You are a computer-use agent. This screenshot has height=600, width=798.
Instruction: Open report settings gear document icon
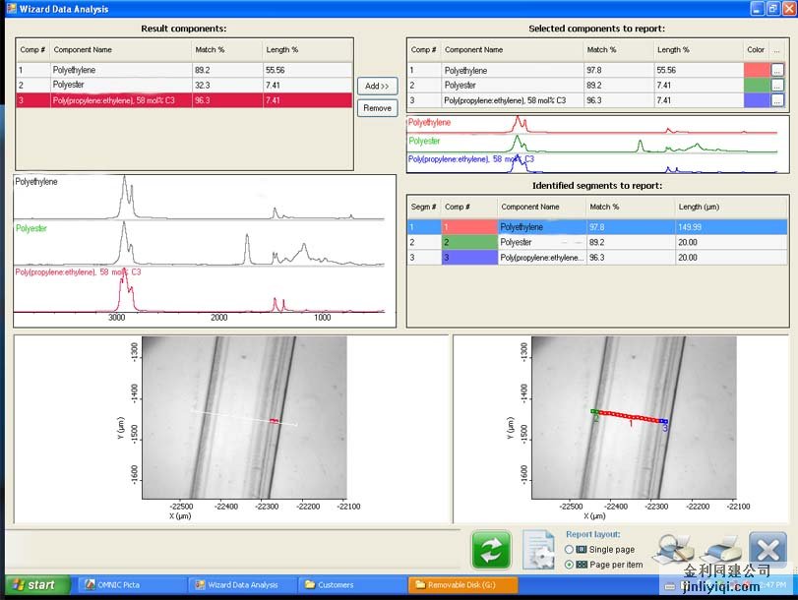pos(537,550)
